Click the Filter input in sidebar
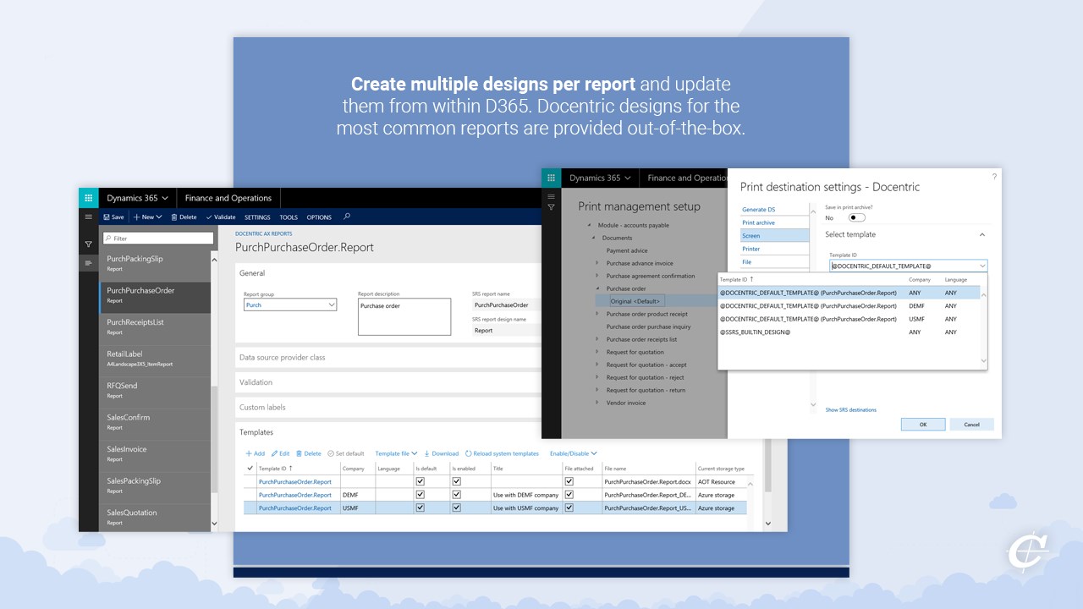 click(158, 239)
